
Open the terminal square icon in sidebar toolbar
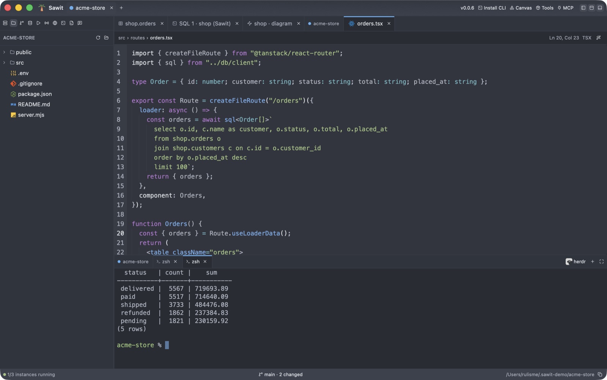click(63, 23)
